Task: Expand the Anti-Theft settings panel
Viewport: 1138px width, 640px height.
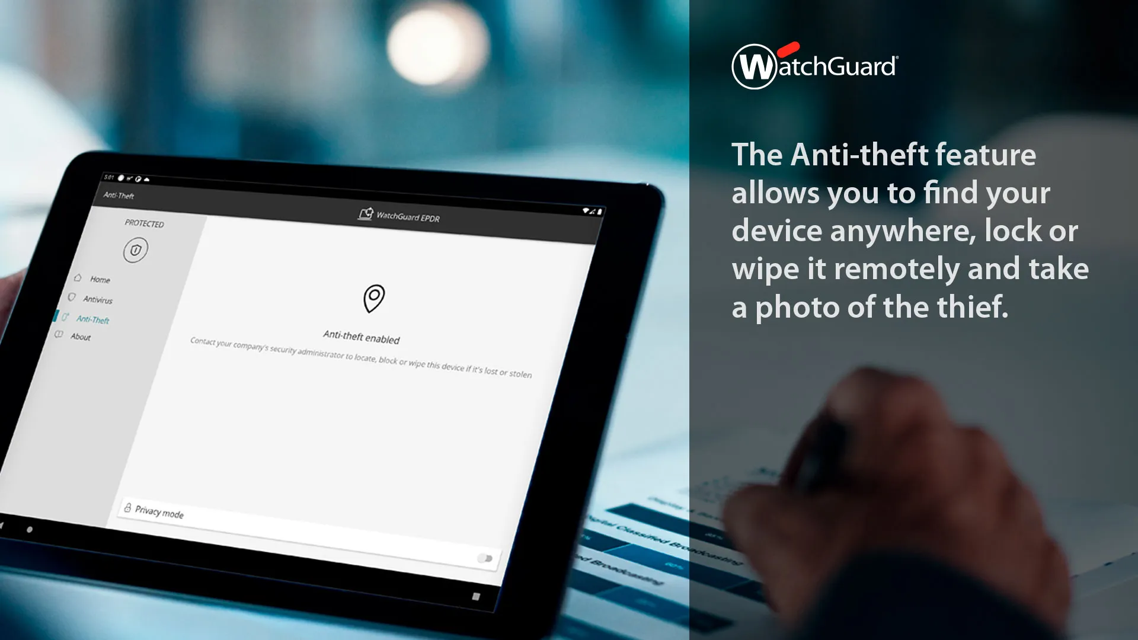Action: pyautogui.click(x=92, y=319)
